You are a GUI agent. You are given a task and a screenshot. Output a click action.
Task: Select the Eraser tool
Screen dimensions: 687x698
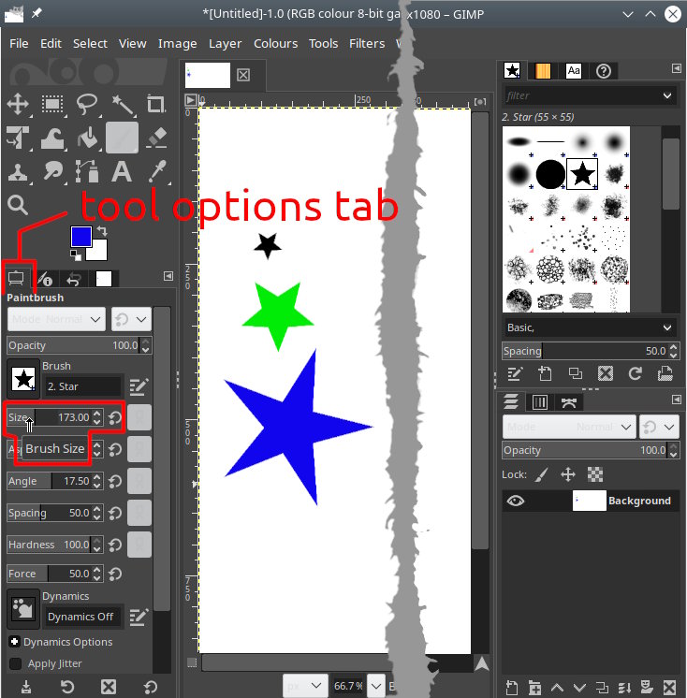(x=155, y=138)
